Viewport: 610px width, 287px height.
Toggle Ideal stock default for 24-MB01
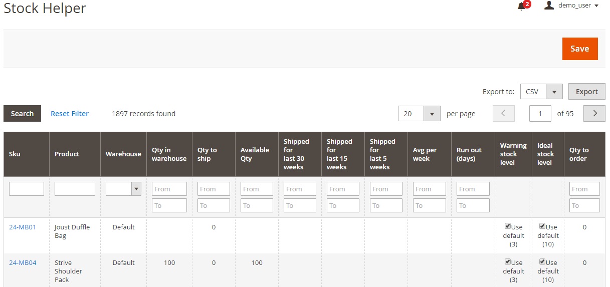(542, 226)
